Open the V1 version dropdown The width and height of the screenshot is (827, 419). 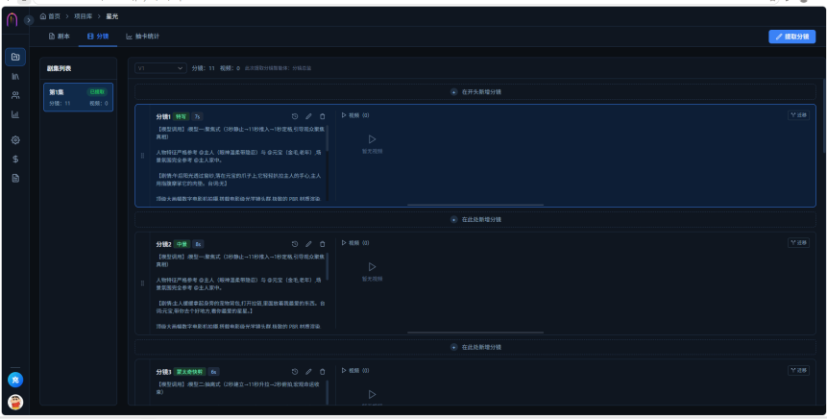pyautogui.click(x=160, y=68)
